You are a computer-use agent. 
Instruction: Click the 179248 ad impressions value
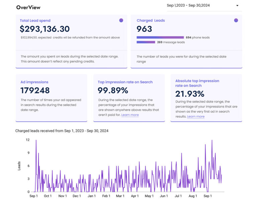tap(35, 90)
